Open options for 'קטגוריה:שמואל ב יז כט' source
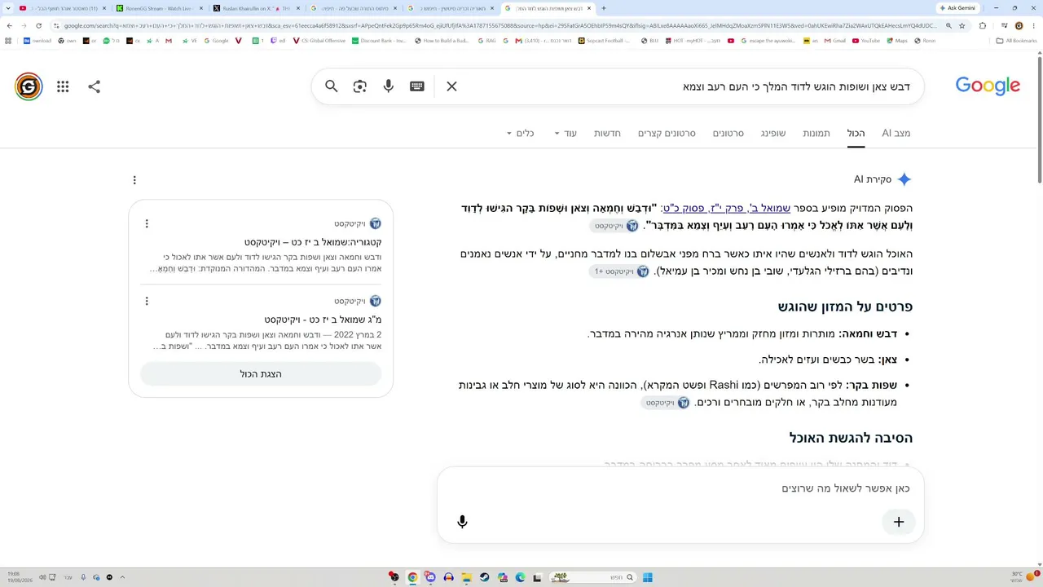The width and height of the screenshot is (1043, 587). click(147, 223)
